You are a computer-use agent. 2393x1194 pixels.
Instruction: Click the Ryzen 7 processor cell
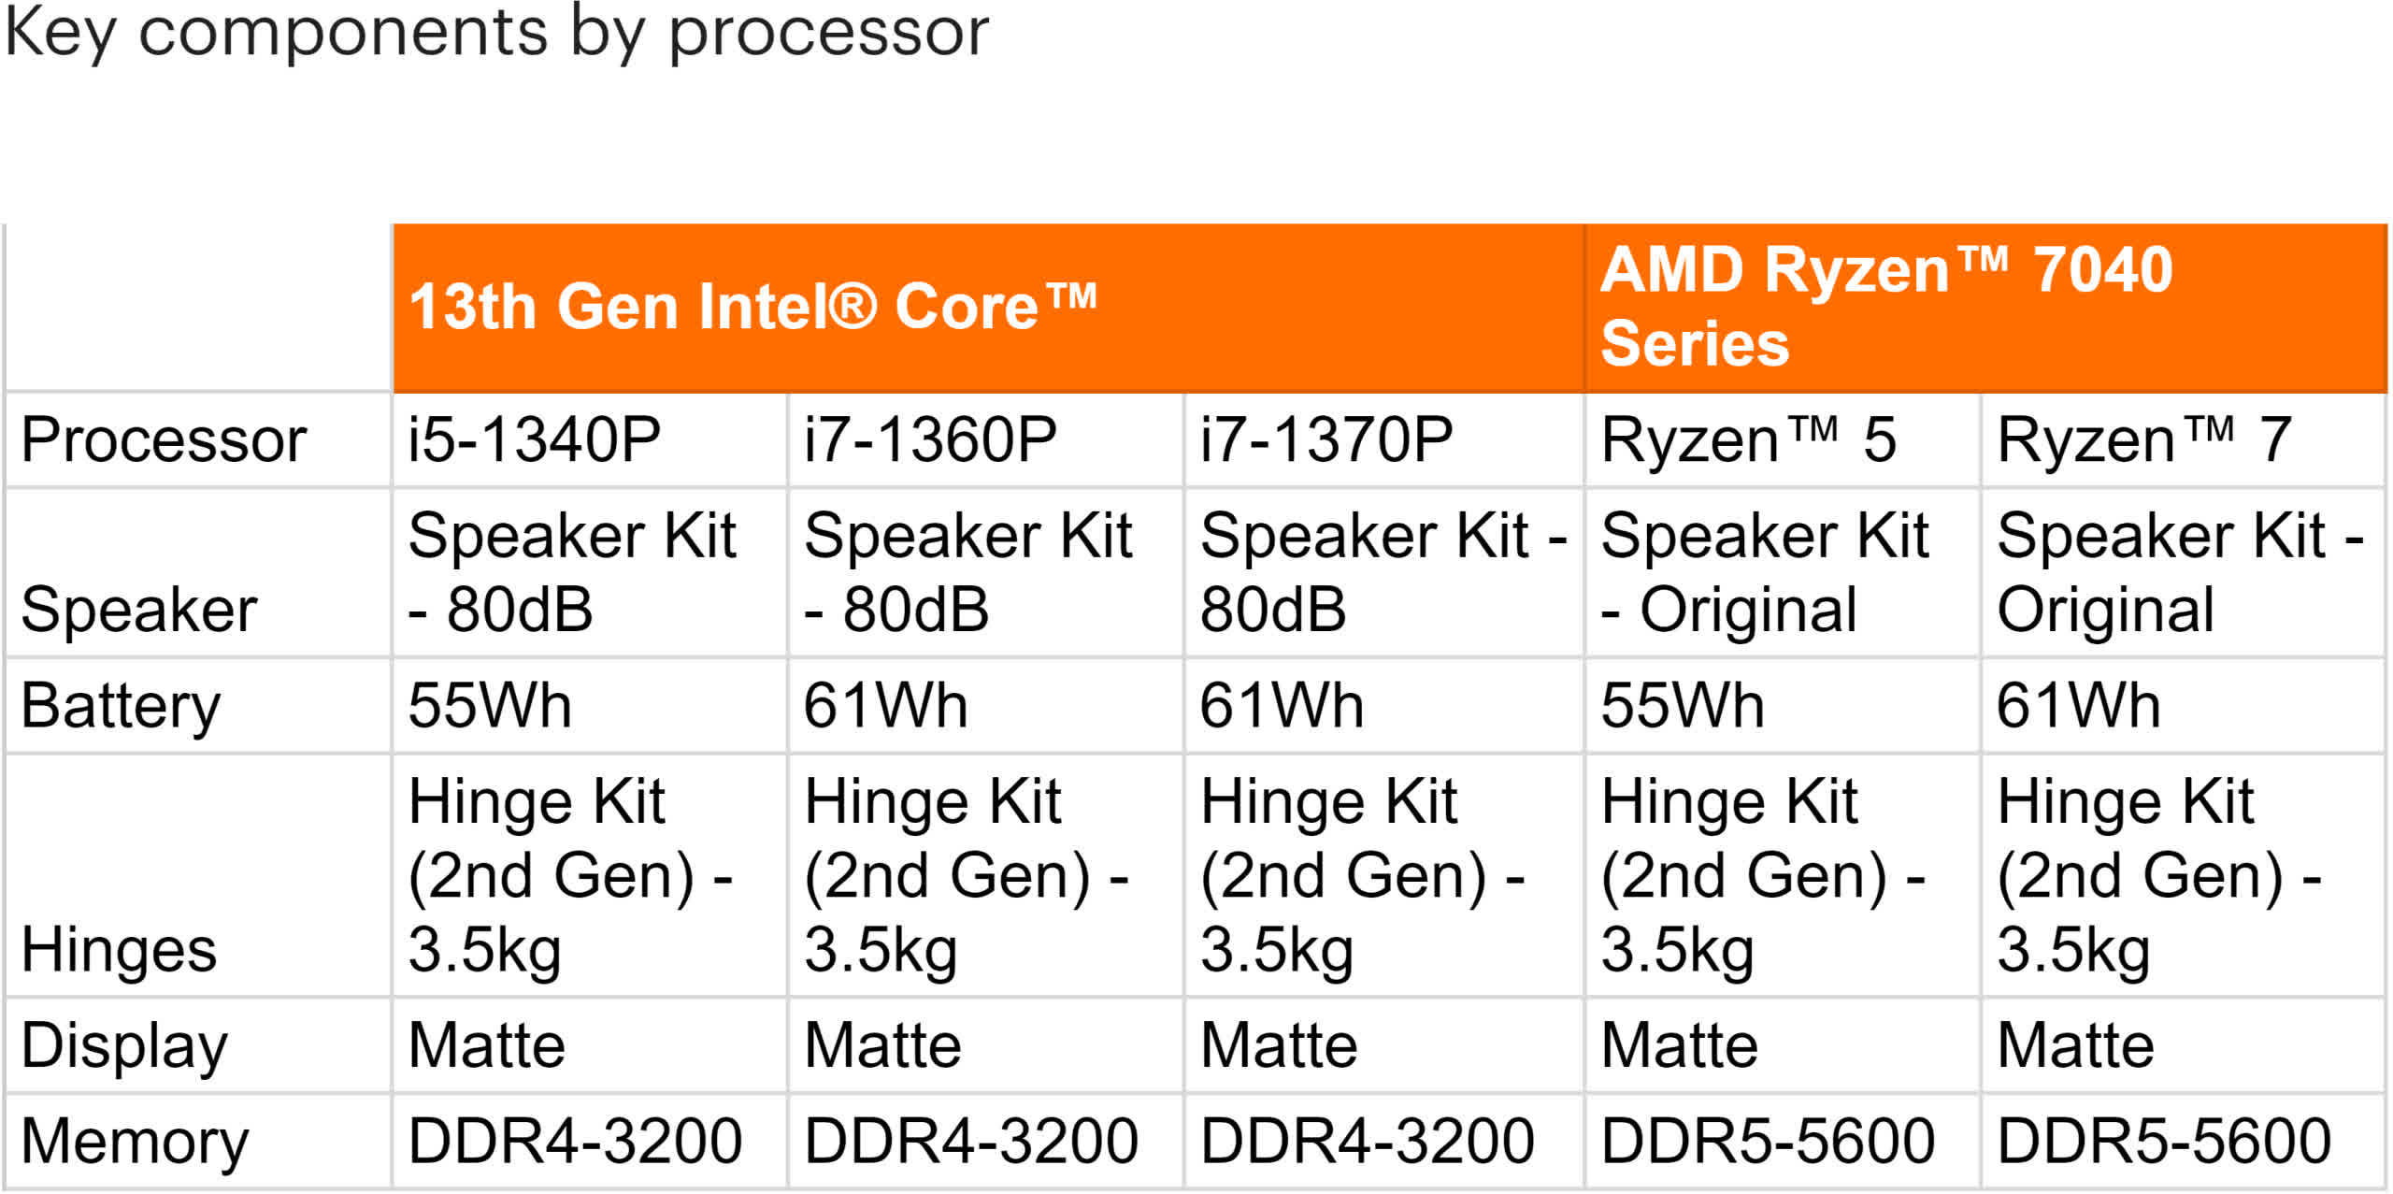2184,439
